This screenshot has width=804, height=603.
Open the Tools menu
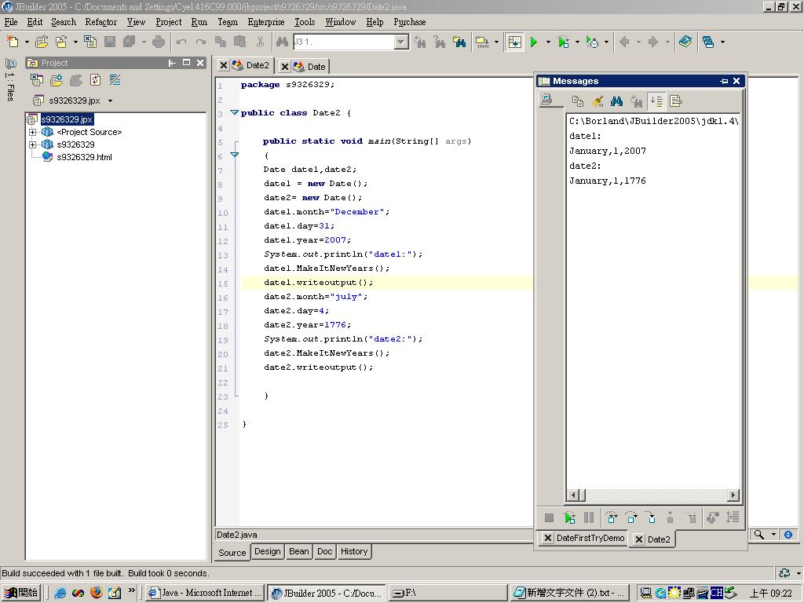(x=305, y=22)
